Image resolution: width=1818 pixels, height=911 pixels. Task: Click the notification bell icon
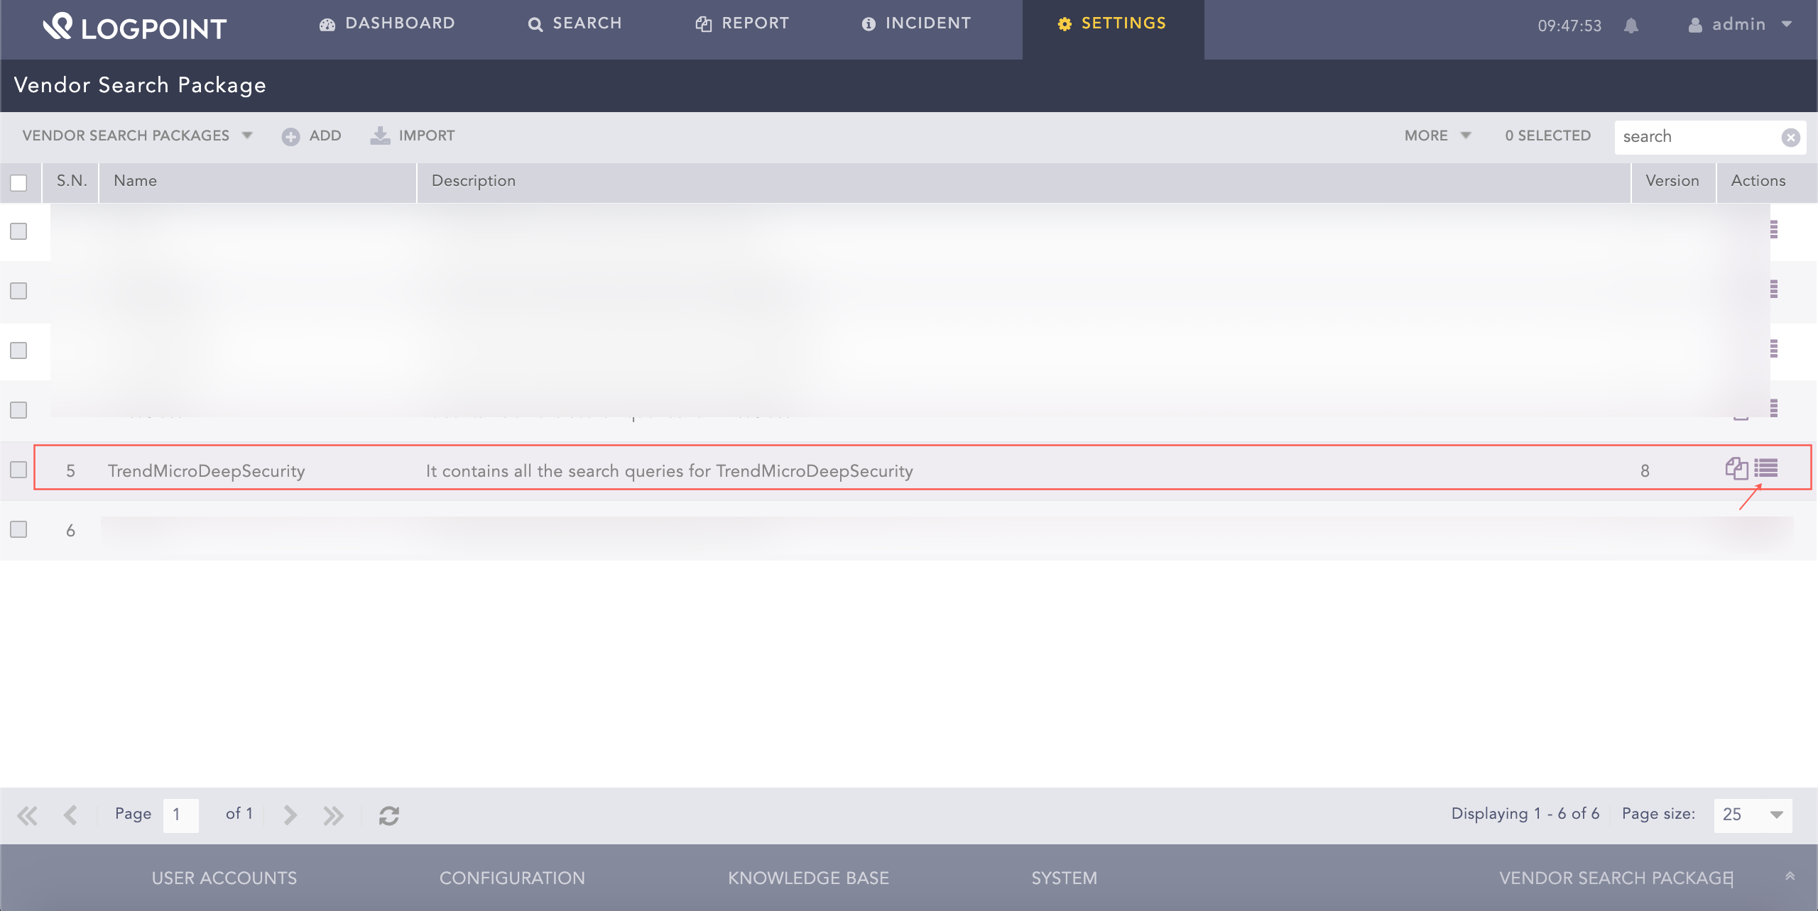tap(1631, 26)
